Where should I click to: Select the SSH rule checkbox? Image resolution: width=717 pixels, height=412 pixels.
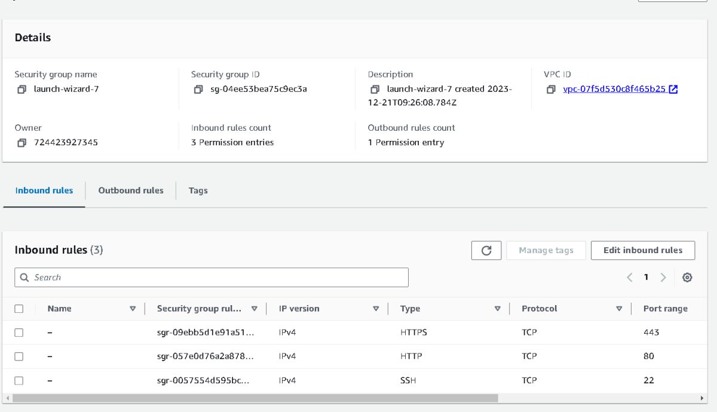point(19,380)
